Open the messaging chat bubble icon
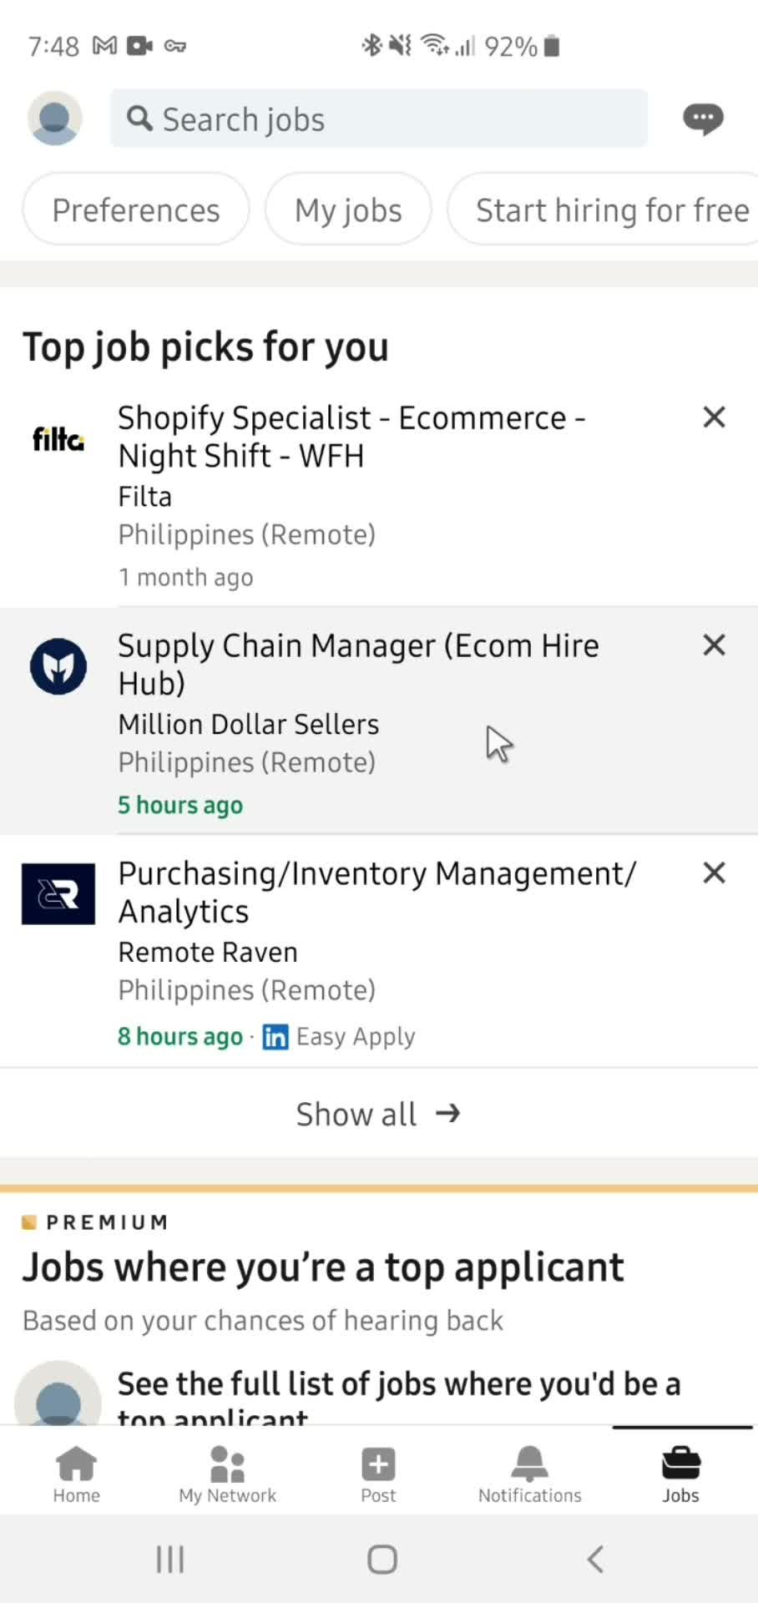 point(703,119)
